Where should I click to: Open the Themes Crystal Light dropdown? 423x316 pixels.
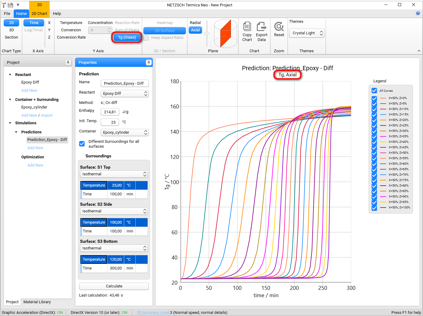pos(306,33)
